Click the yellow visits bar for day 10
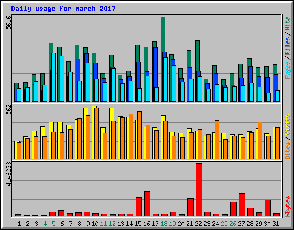Viewport: 294px width, 230px height. pyautogui.click(x=93, y=132)
